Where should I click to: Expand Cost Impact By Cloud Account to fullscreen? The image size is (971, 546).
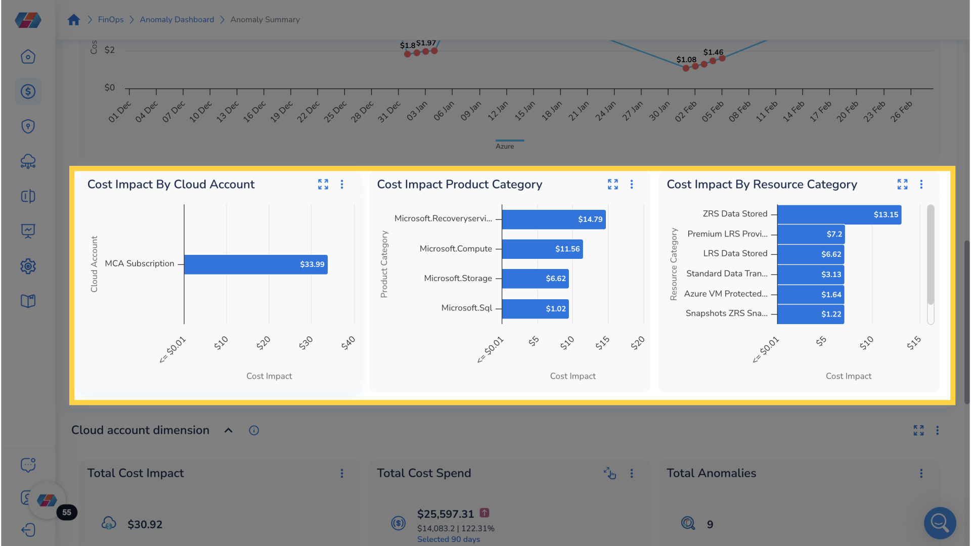tap(323, 185)
